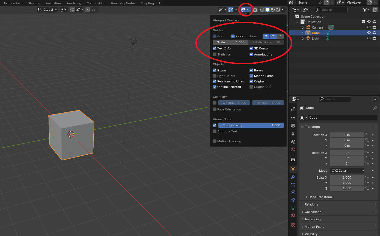Viewport: 380px width, 236px height.
Task: Adjust the grid Scale slider
Action: (x=230, y=42)
